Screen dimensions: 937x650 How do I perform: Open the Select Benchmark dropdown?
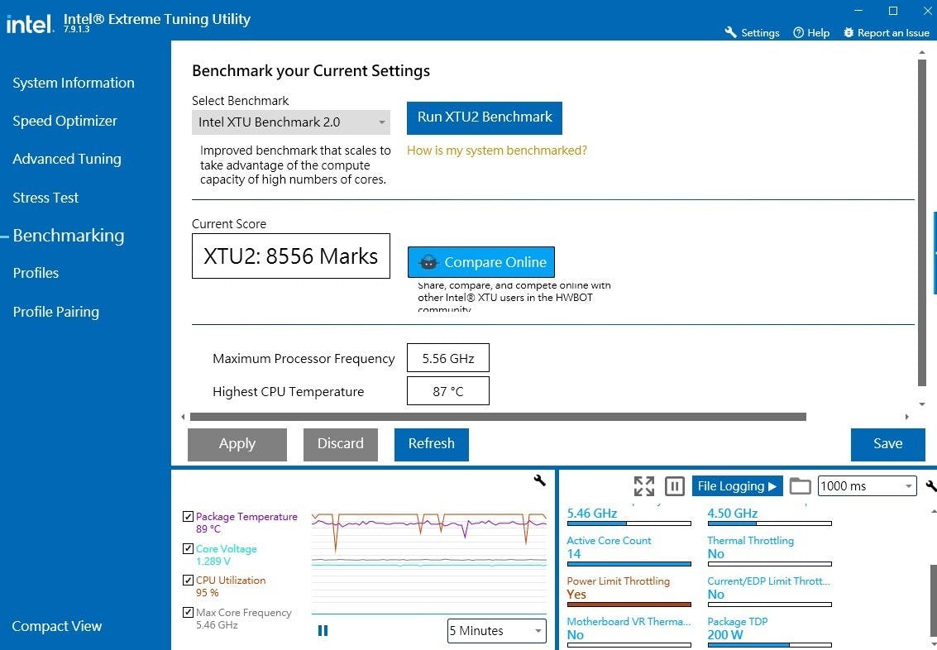pos(290,122)
